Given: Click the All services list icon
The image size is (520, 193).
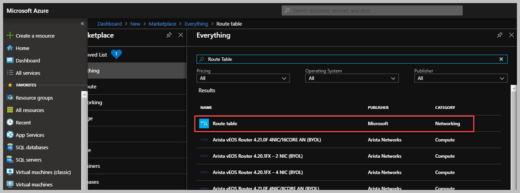Looking at the screenshot, I should click(x=10, y=73).
